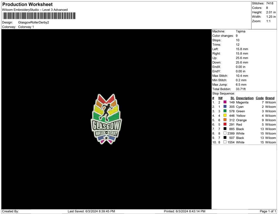The height and width of the screenshot is (214, 278).
Task: Click the Cyan color swatch in stop 2
Action: click(x=225, y=106)
